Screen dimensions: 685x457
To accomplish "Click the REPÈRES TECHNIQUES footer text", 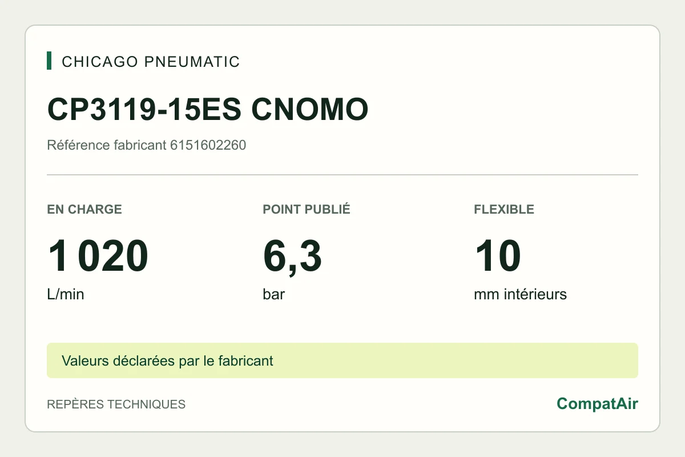I will tap(116, 404).
